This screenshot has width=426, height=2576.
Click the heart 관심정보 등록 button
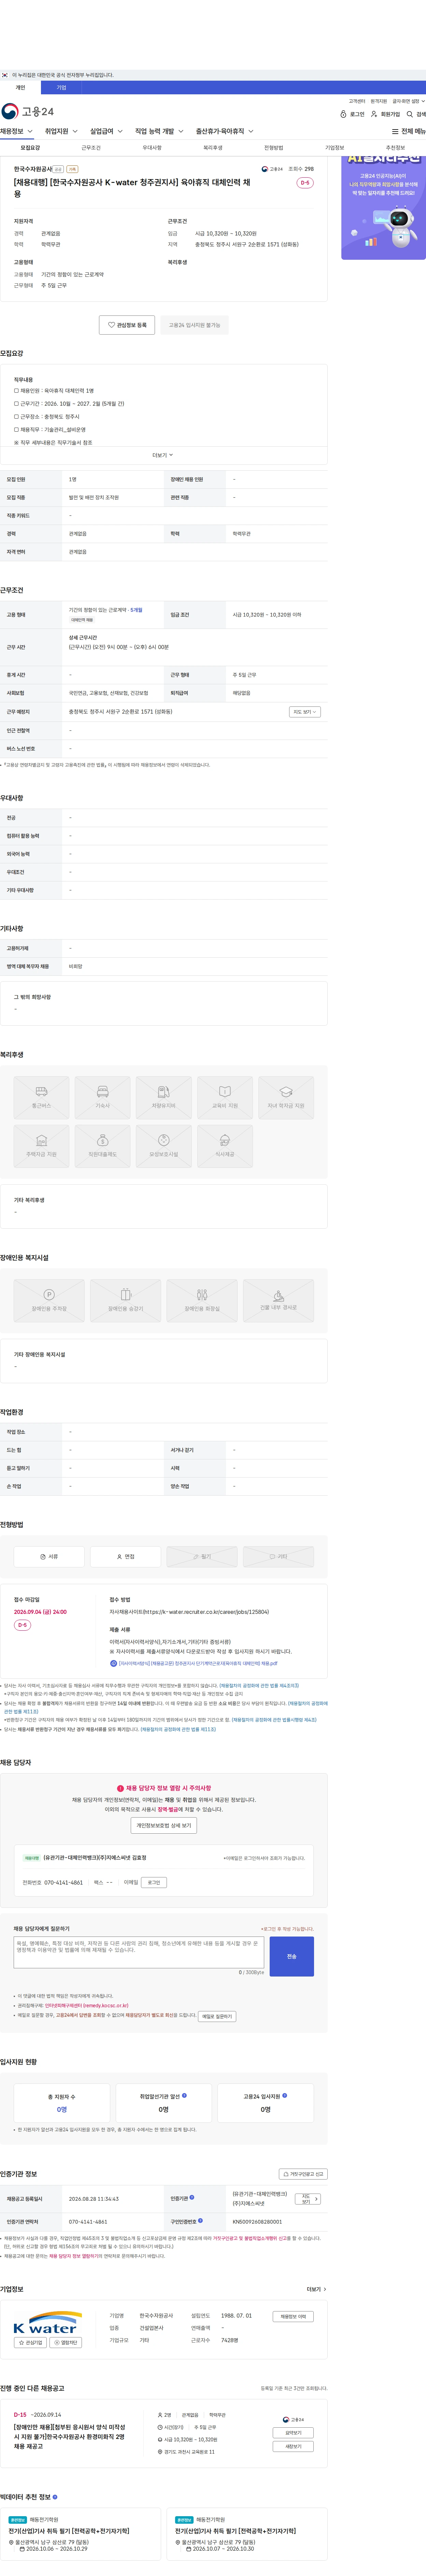pyautogui.click(x=127, y=325)
